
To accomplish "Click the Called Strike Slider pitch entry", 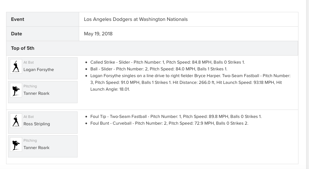I will [x=168, y=62].
